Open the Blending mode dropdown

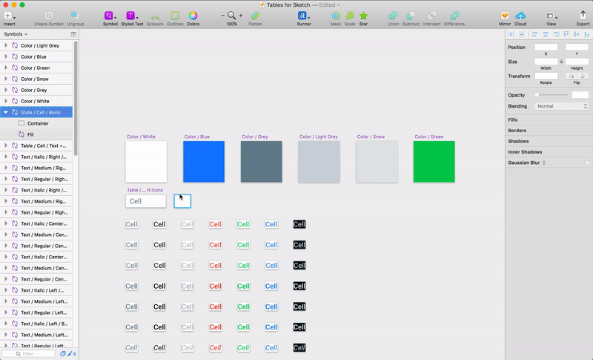point(562,106)
